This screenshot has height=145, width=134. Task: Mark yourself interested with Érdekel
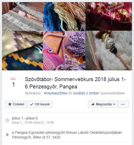coord(16,104)
